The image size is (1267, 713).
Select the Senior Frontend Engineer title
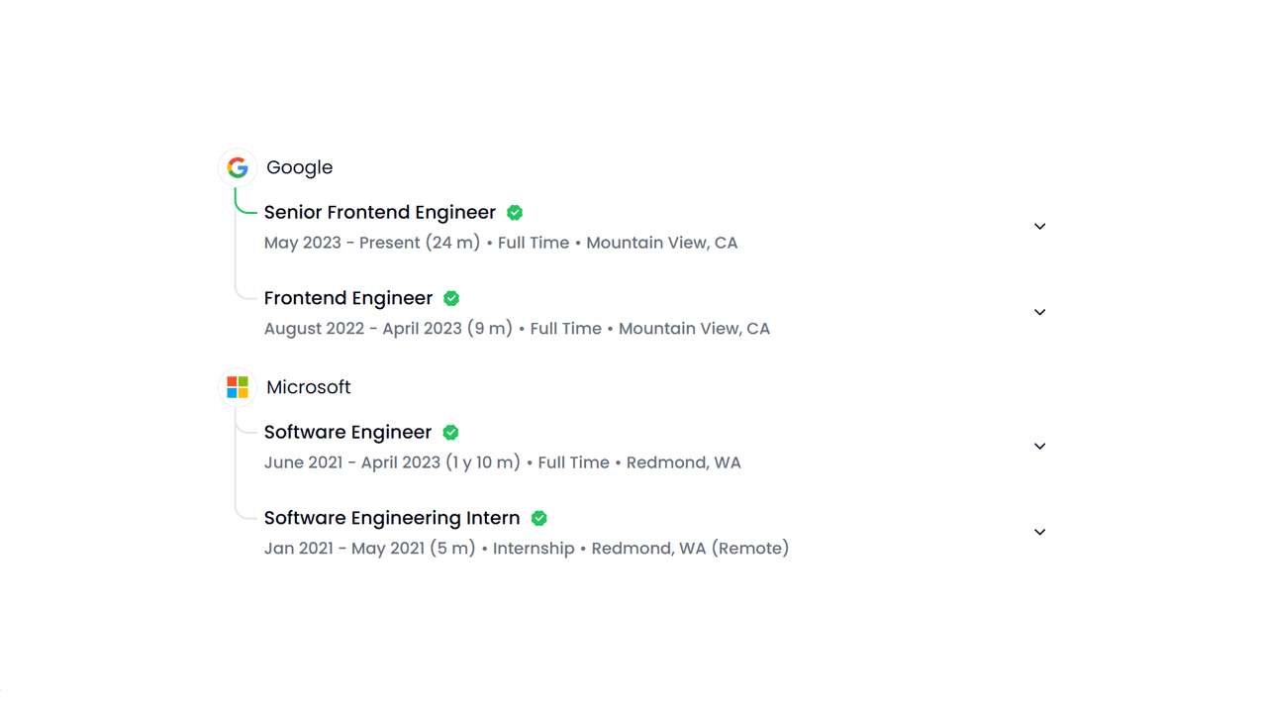pyautogui.click(x=379, y=212)
